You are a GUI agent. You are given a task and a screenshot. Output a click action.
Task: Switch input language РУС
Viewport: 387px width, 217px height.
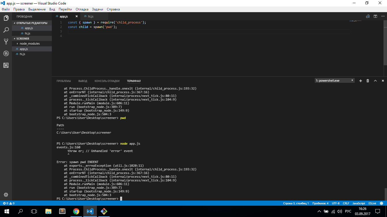pyautogui.click(x=348, y=211)
